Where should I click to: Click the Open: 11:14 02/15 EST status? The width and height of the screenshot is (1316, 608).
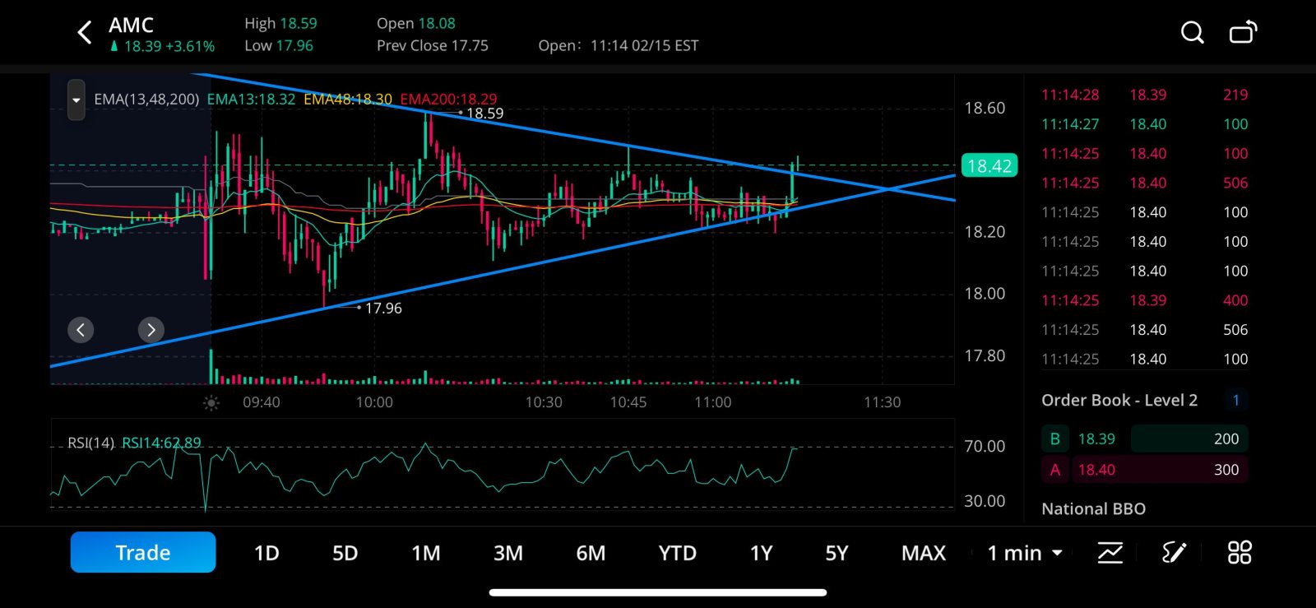coord(619,46)
